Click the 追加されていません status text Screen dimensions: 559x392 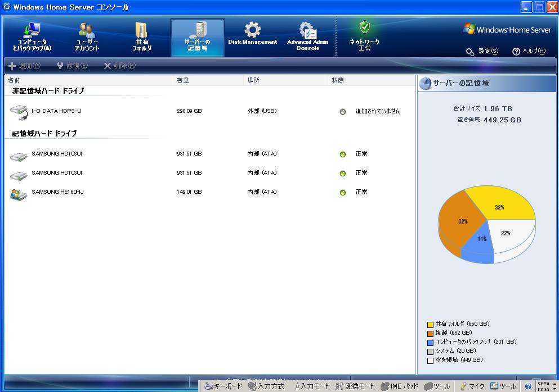tap(378, 111)
